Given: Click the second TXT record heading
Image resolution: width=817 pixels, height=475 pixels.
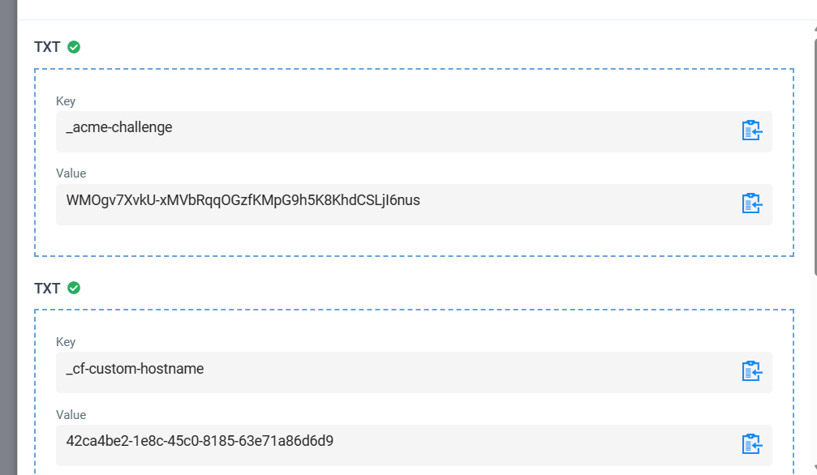Looking at the screenshot, I should point(47,289).
